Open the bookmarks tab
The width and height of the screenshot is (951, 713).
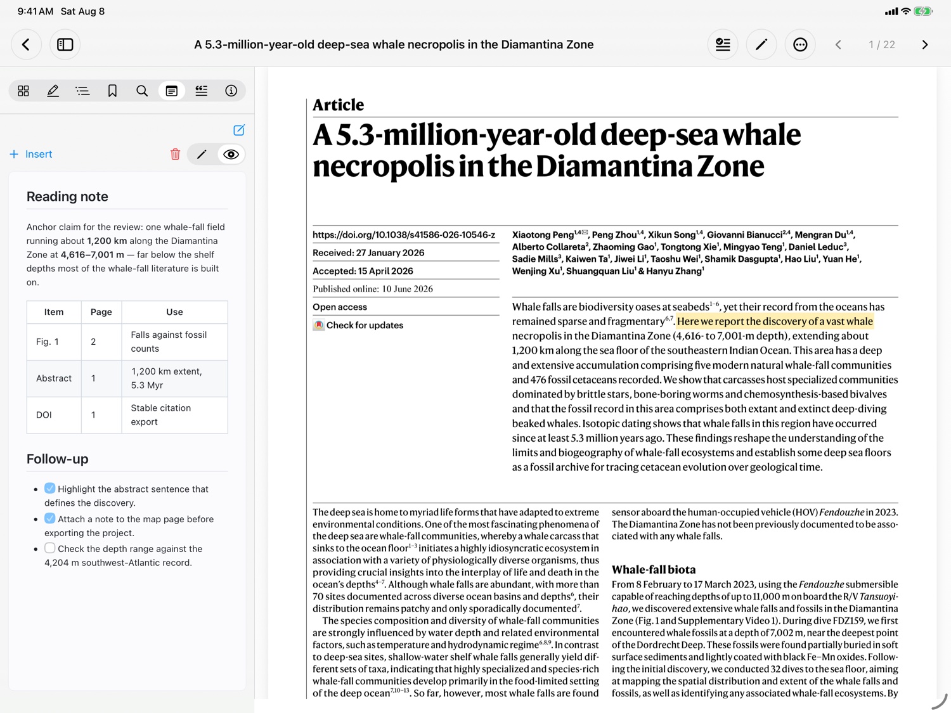click(x=112, y=91)
